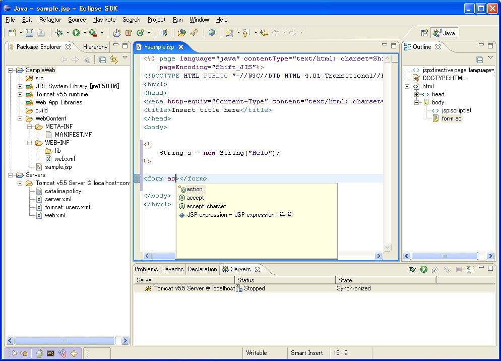Click the web browser globe icon
501x361 pixels.
click(212, 33)
